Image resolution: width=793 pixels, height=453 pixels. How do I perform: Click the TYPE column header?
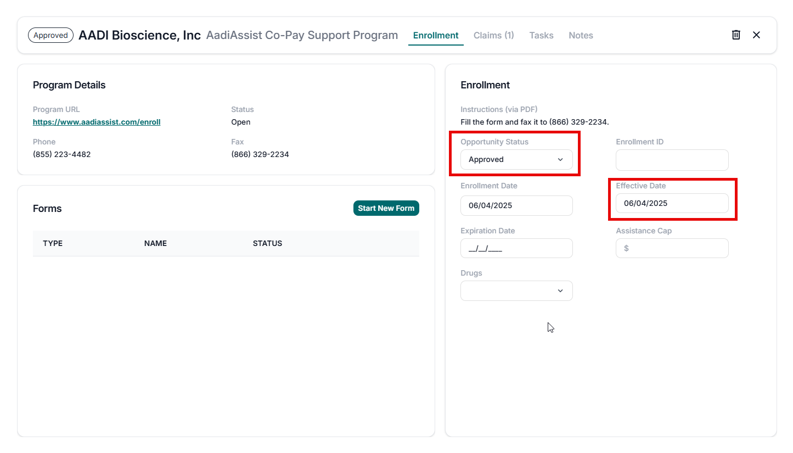pos(53,243)
